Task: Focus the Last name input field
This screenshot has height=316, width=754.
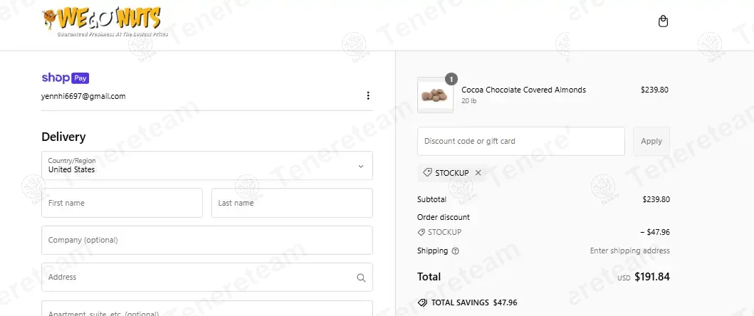Action: click(292, 203)
